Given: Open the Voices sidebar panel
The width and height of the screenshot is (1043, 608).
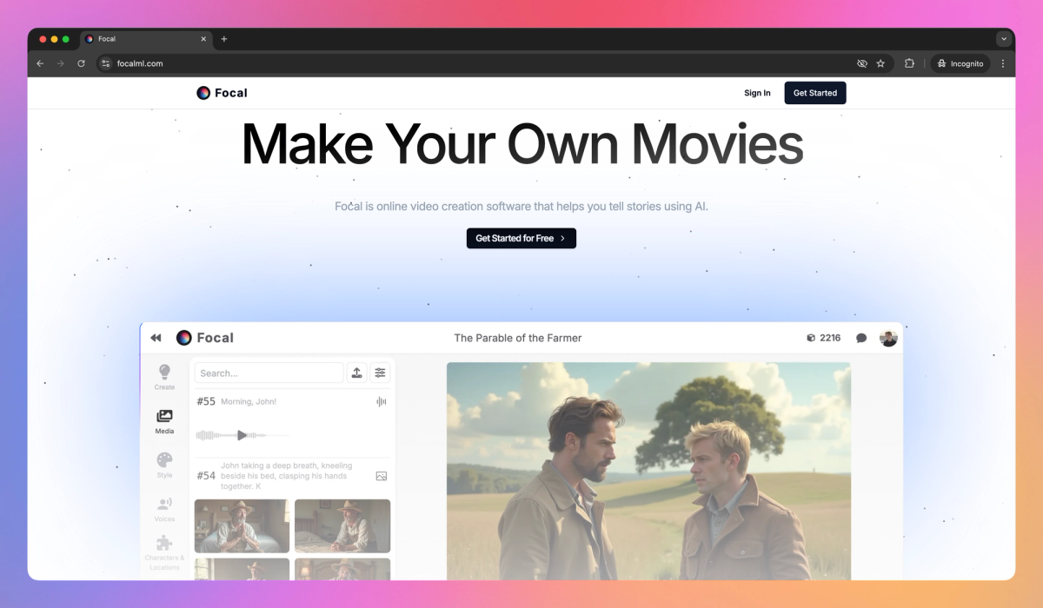Looking at the screenshot, I should [164, 509].
